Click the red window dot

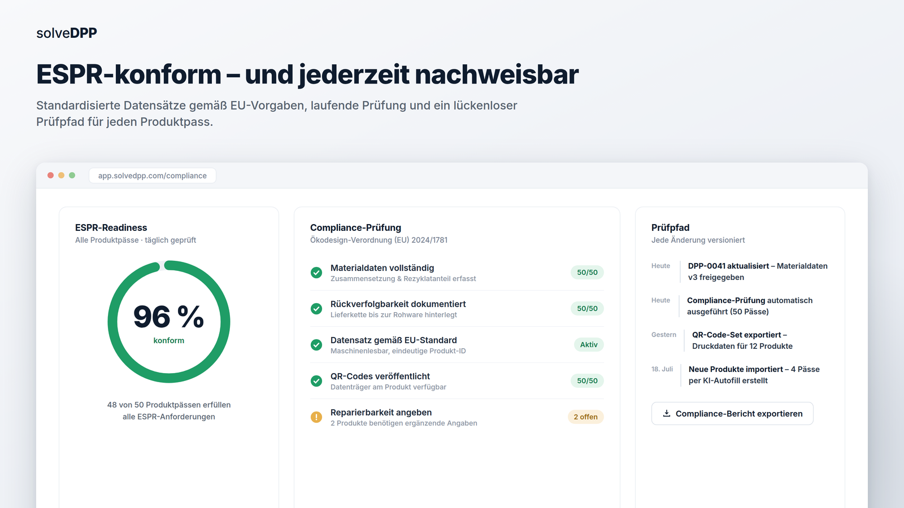51,176
